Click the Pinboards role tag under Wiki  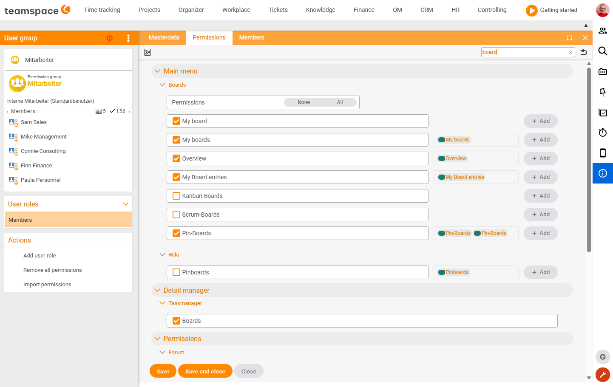click(x=454, y=272)
